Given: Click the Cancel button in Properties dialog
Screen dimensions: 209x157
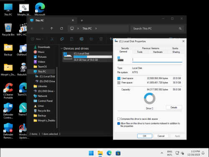Looking at the screenshot, I should click(161, 136).
